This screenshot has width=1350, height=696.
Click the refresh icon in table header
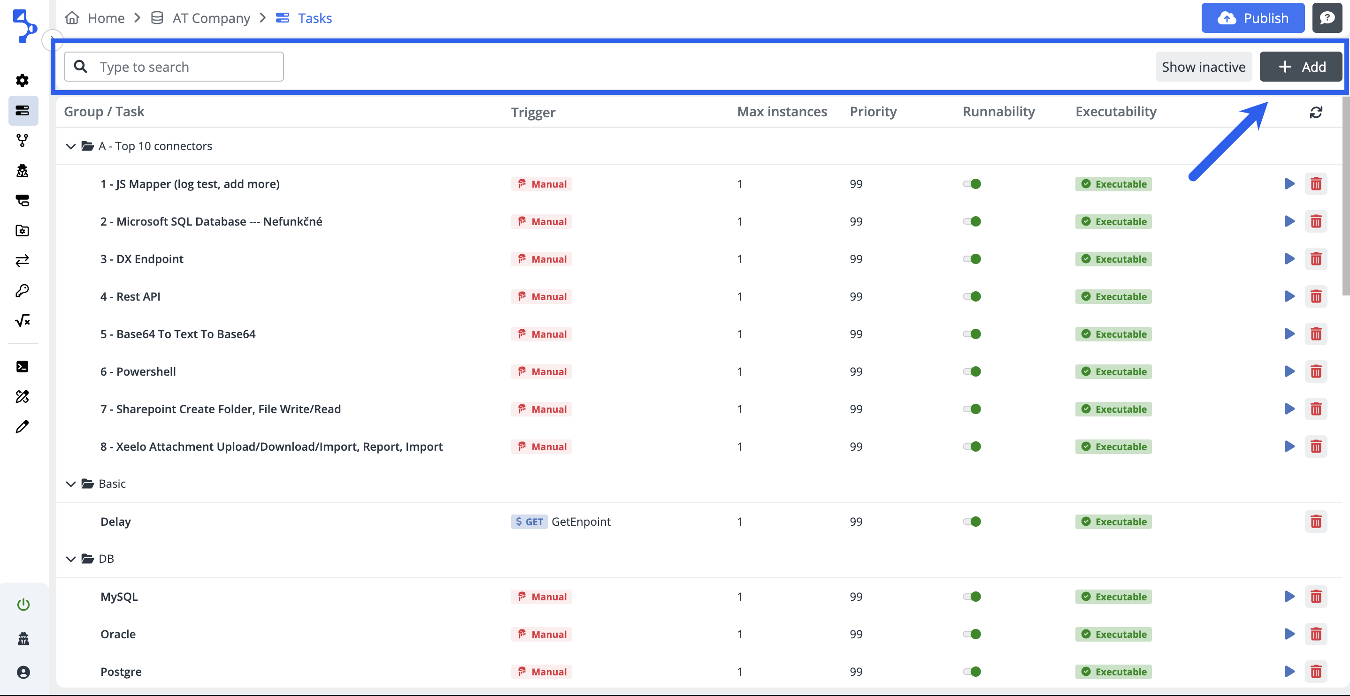point(1315,112)
